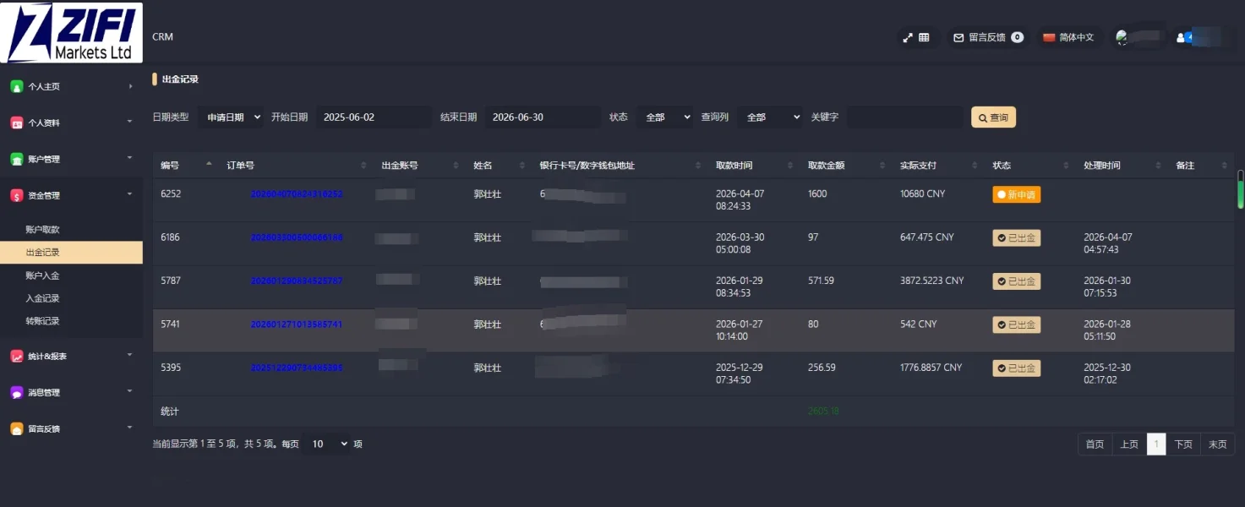Select 入金记录 in the sidebar submenu
Image resolution: width=1245 pixels, height=507 pixels.
click(42, 298)
